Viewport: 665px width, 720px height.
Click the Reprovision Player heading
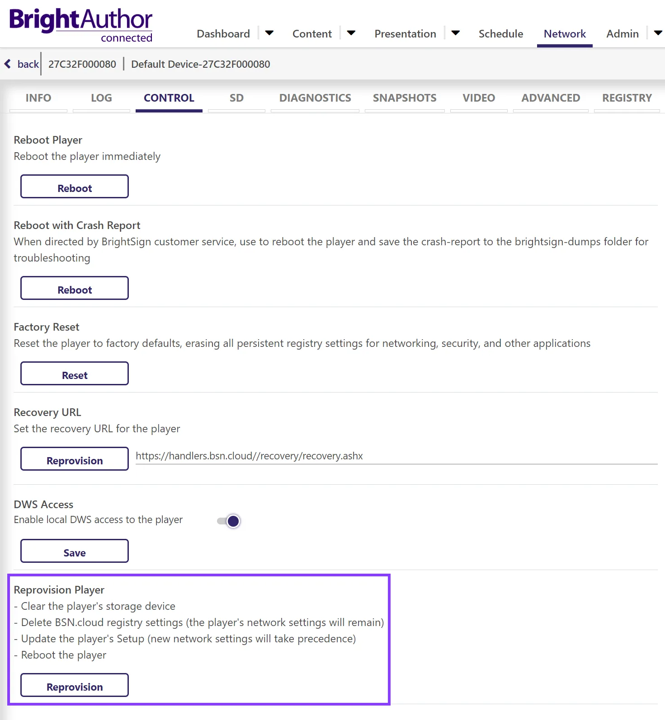point(59,590)
